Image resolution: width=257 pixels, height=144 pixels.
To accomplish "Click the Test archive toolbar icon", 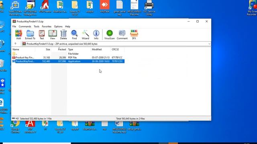I will (x=42, y=35).
